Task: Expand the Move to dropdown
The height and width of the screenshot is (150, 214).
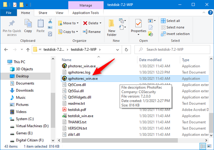Action: (x=78, y=23)
